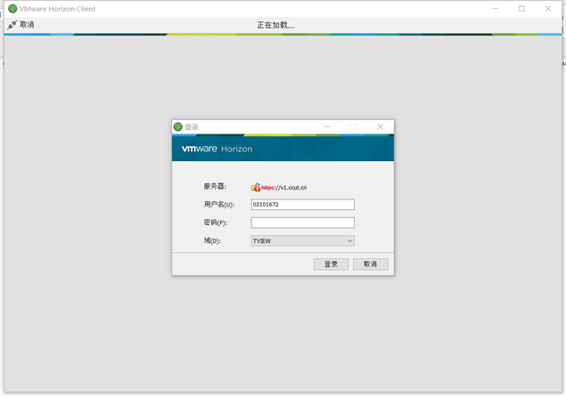Click the 服务器: label
The width and height of the screenshot is (566, 396).
[x=215, y=186]
